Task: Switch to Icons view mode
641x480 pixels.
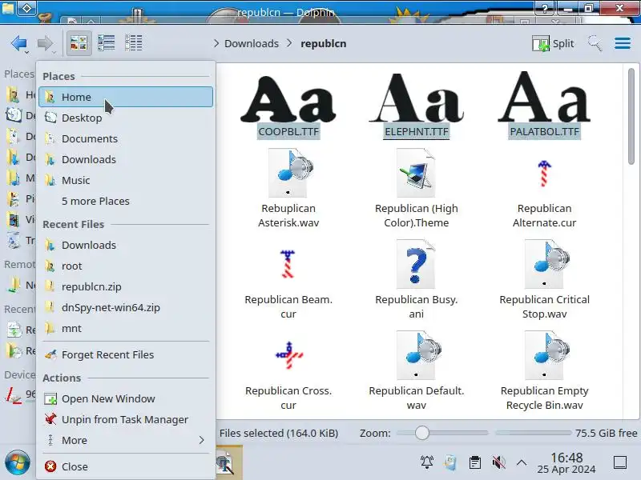Action: point(79,43)
